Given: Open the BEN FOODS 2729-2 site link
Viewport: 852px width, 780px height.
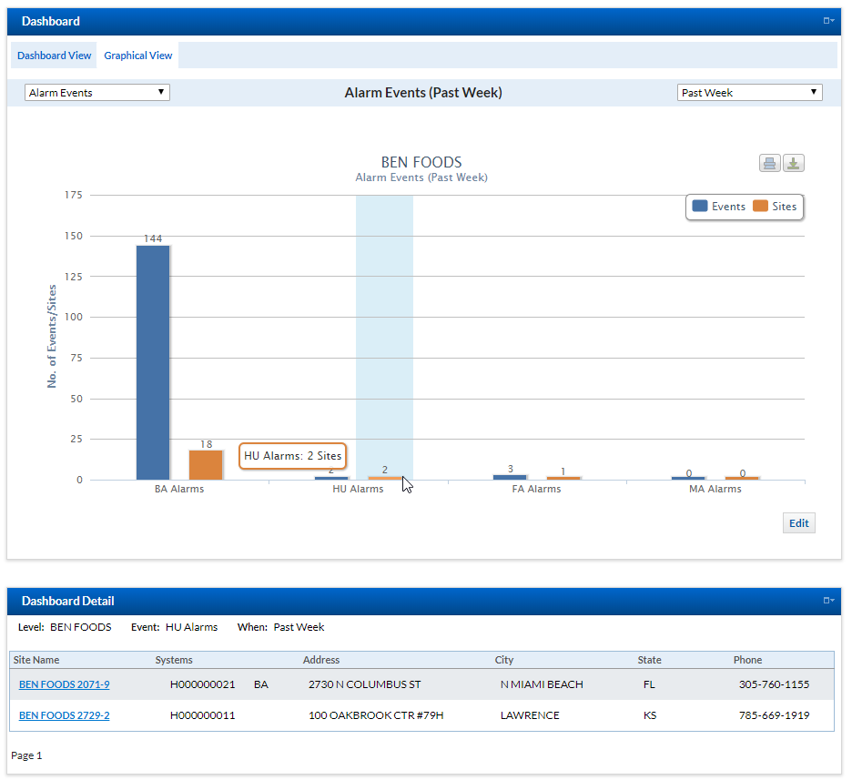Looking at the screenshot, I should pos(64,715).
